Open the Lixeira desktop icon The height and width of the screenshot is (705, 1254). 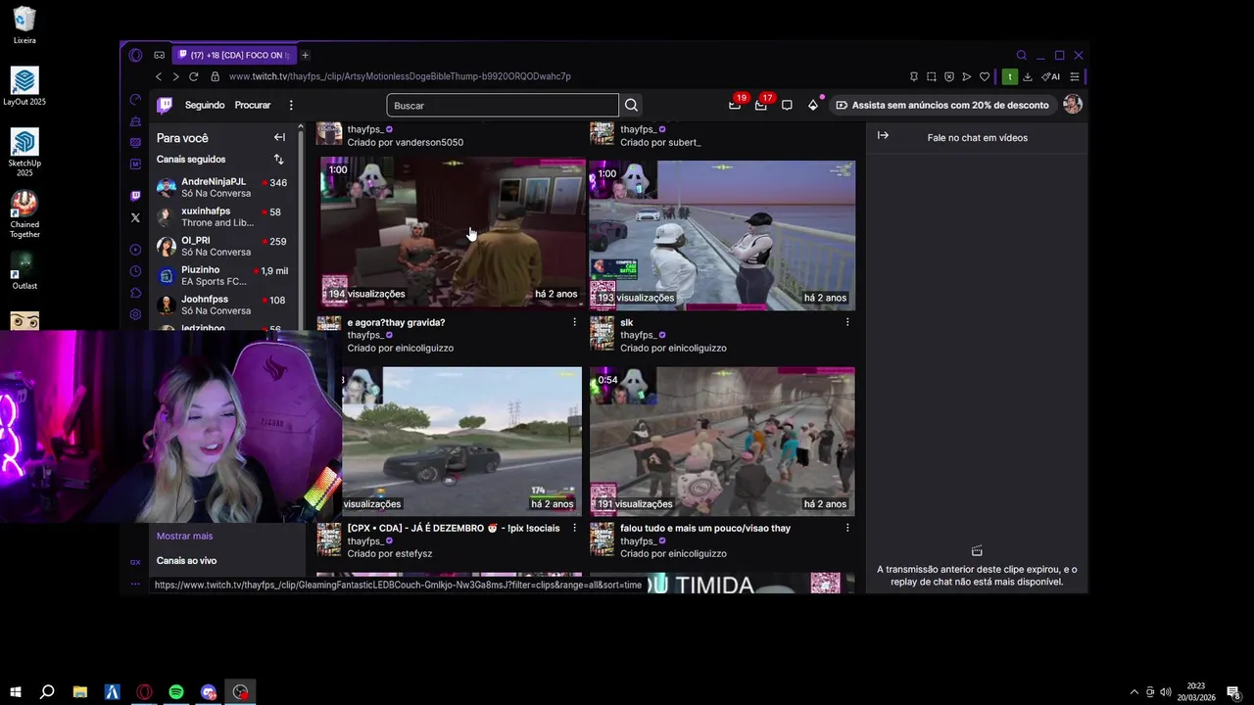[x=24, y=25]
